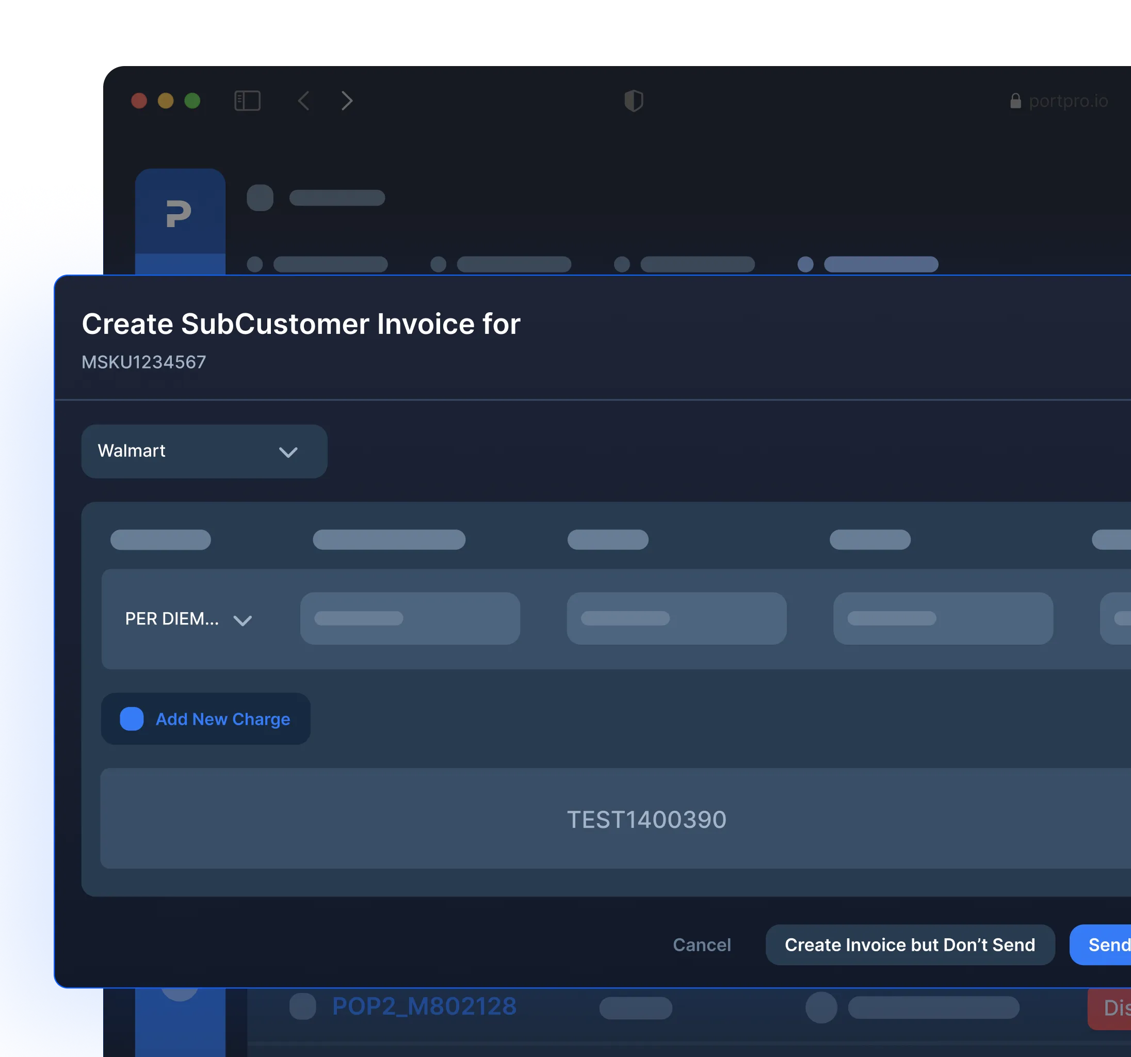The height and width of the screenshot is (1057, 1131).
Task: Click the lock icon beside portpro.io
Action: 1015,101
